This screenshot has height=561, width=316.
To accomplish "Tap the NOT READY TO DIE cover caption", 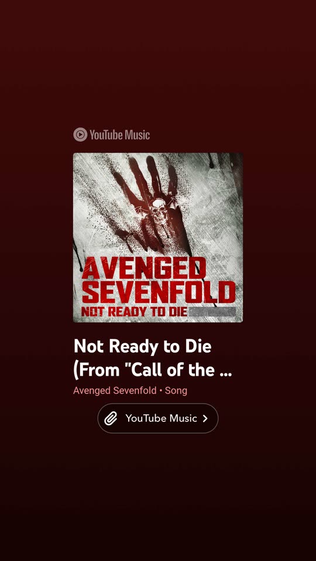I will (135, 311).
